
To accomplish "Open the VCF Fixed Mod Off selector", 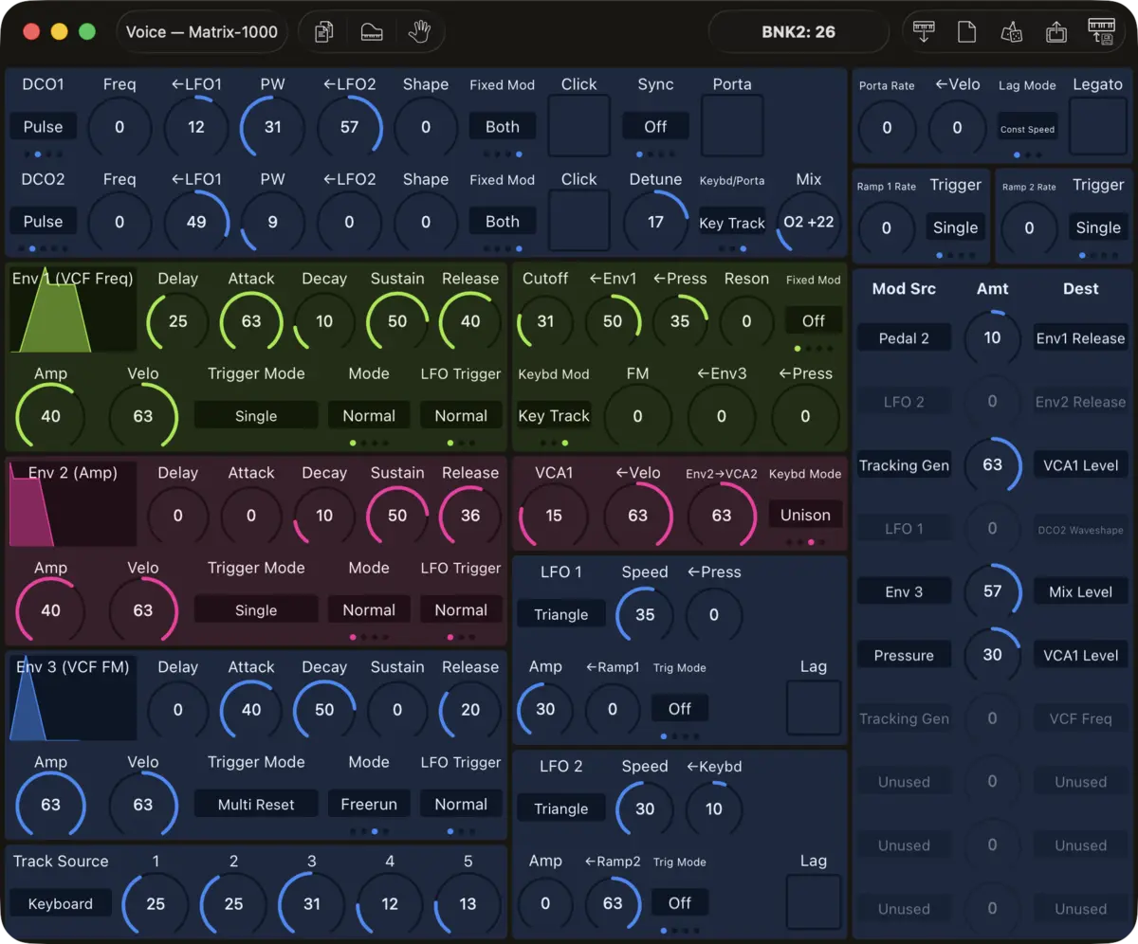I will (x=814, y=320).
